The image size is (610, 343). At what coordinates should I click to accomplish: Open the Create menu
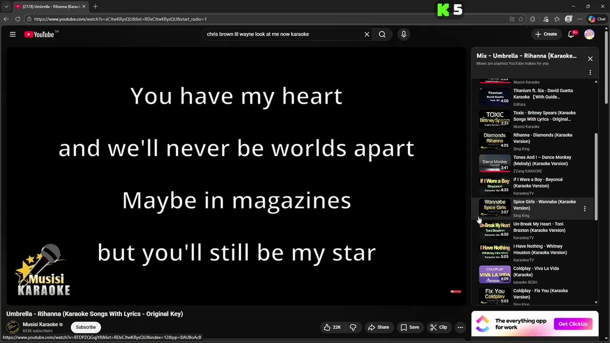(546, 34)
